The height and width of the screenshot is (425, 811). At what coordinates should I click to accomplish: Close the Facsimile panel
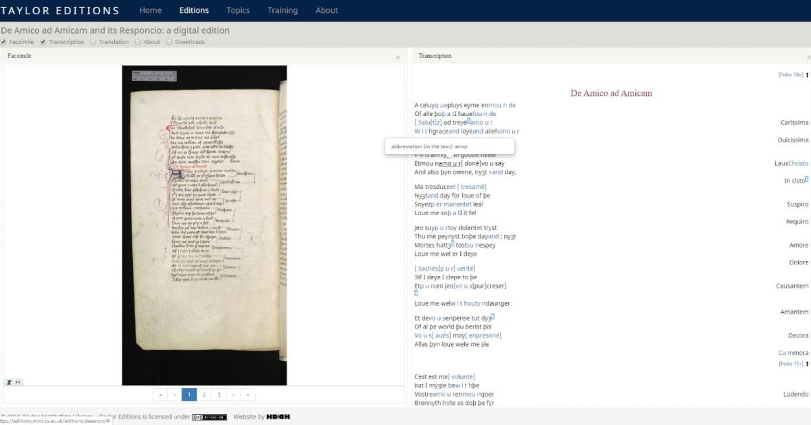(398, 57)
